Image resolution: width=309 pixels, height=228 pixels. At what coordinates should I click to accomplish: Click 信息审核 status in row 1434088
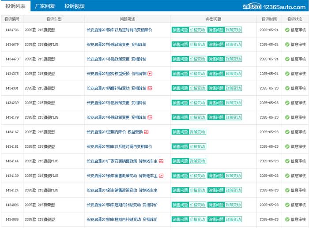click(x=298, y=219)
